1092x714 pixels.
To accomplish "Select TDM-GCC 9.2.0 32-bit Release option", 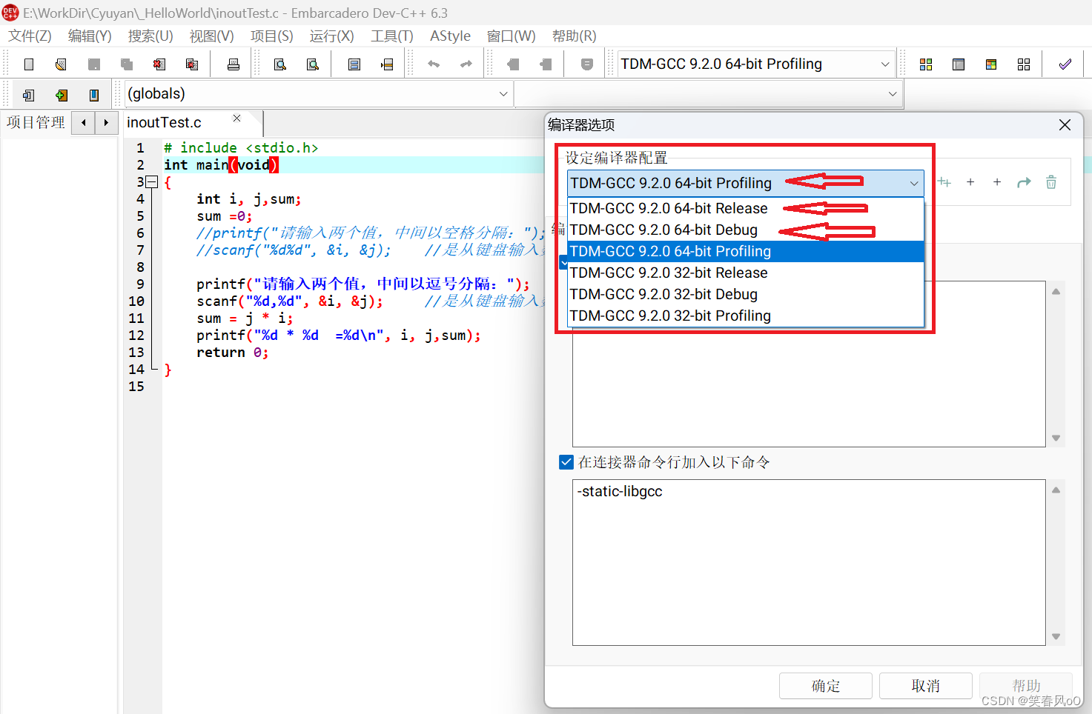I will [746, 273].
